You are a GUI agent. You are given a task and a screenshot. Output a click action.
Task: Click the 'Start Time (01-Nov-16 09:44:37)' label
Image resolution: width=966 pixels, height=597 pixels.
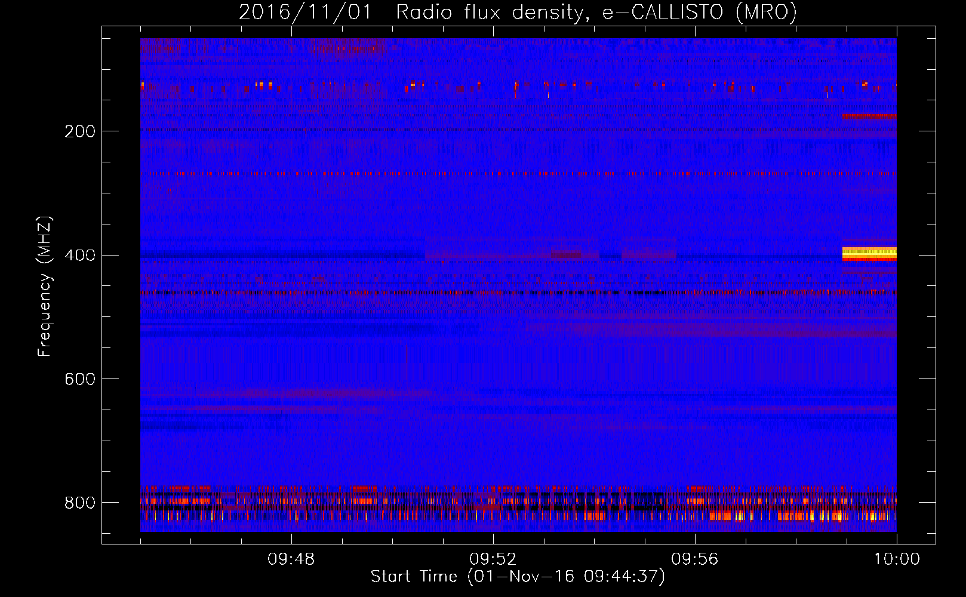(518, 577)
